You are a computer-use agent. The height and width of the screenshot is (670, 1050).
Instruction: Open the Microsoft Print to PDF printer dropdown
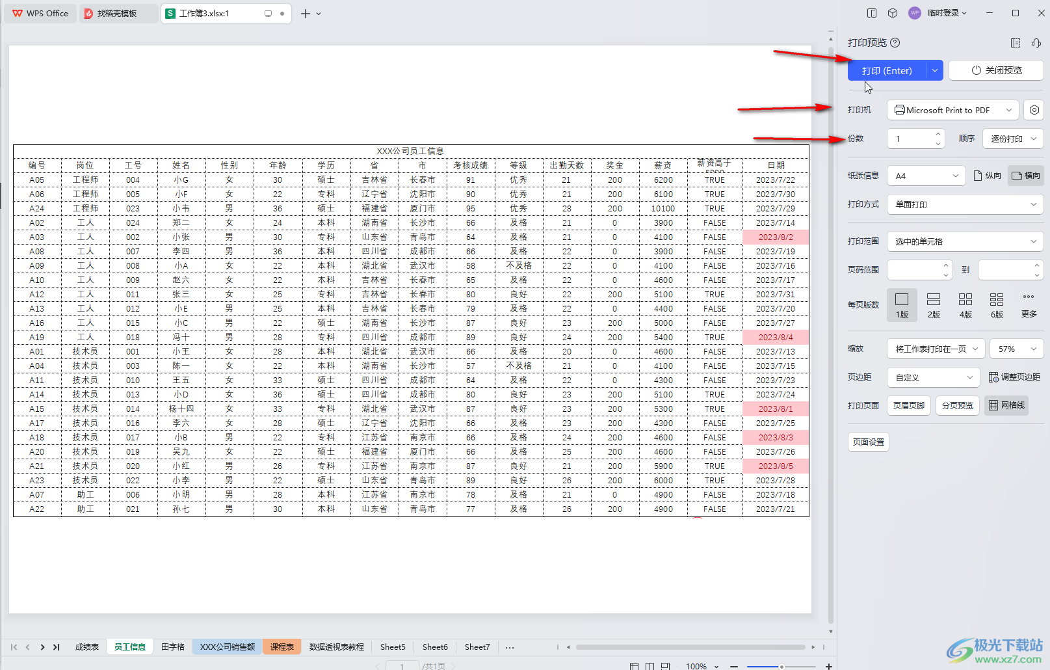point(952,110)
